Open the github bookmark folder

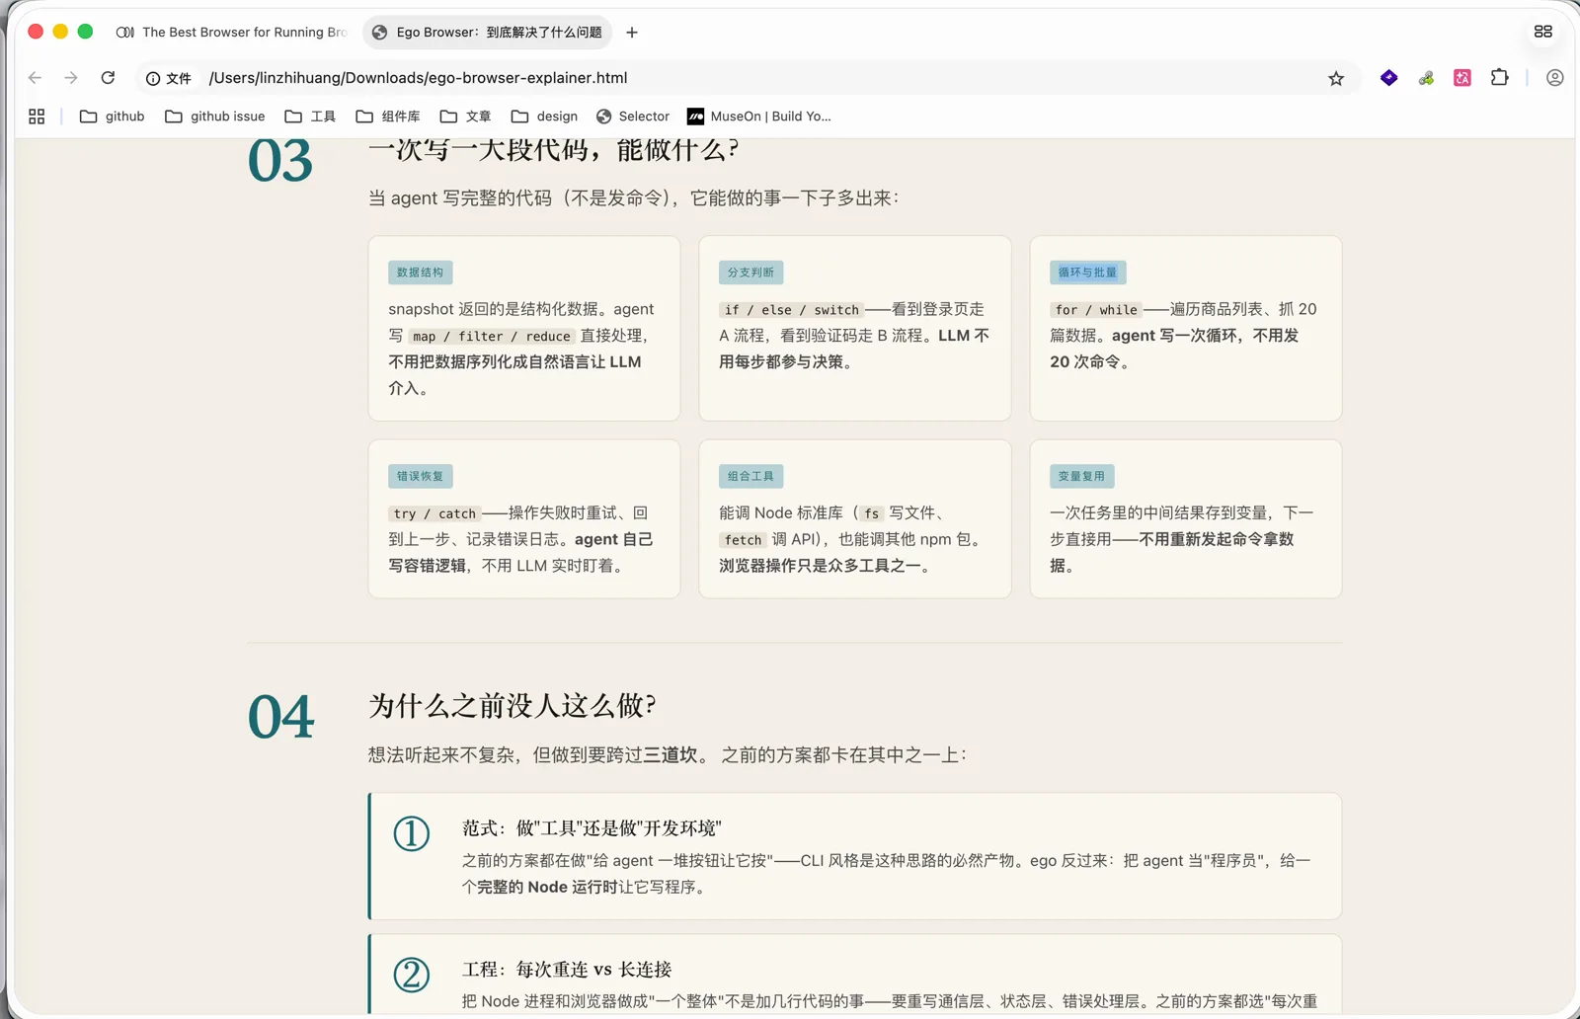112,117
